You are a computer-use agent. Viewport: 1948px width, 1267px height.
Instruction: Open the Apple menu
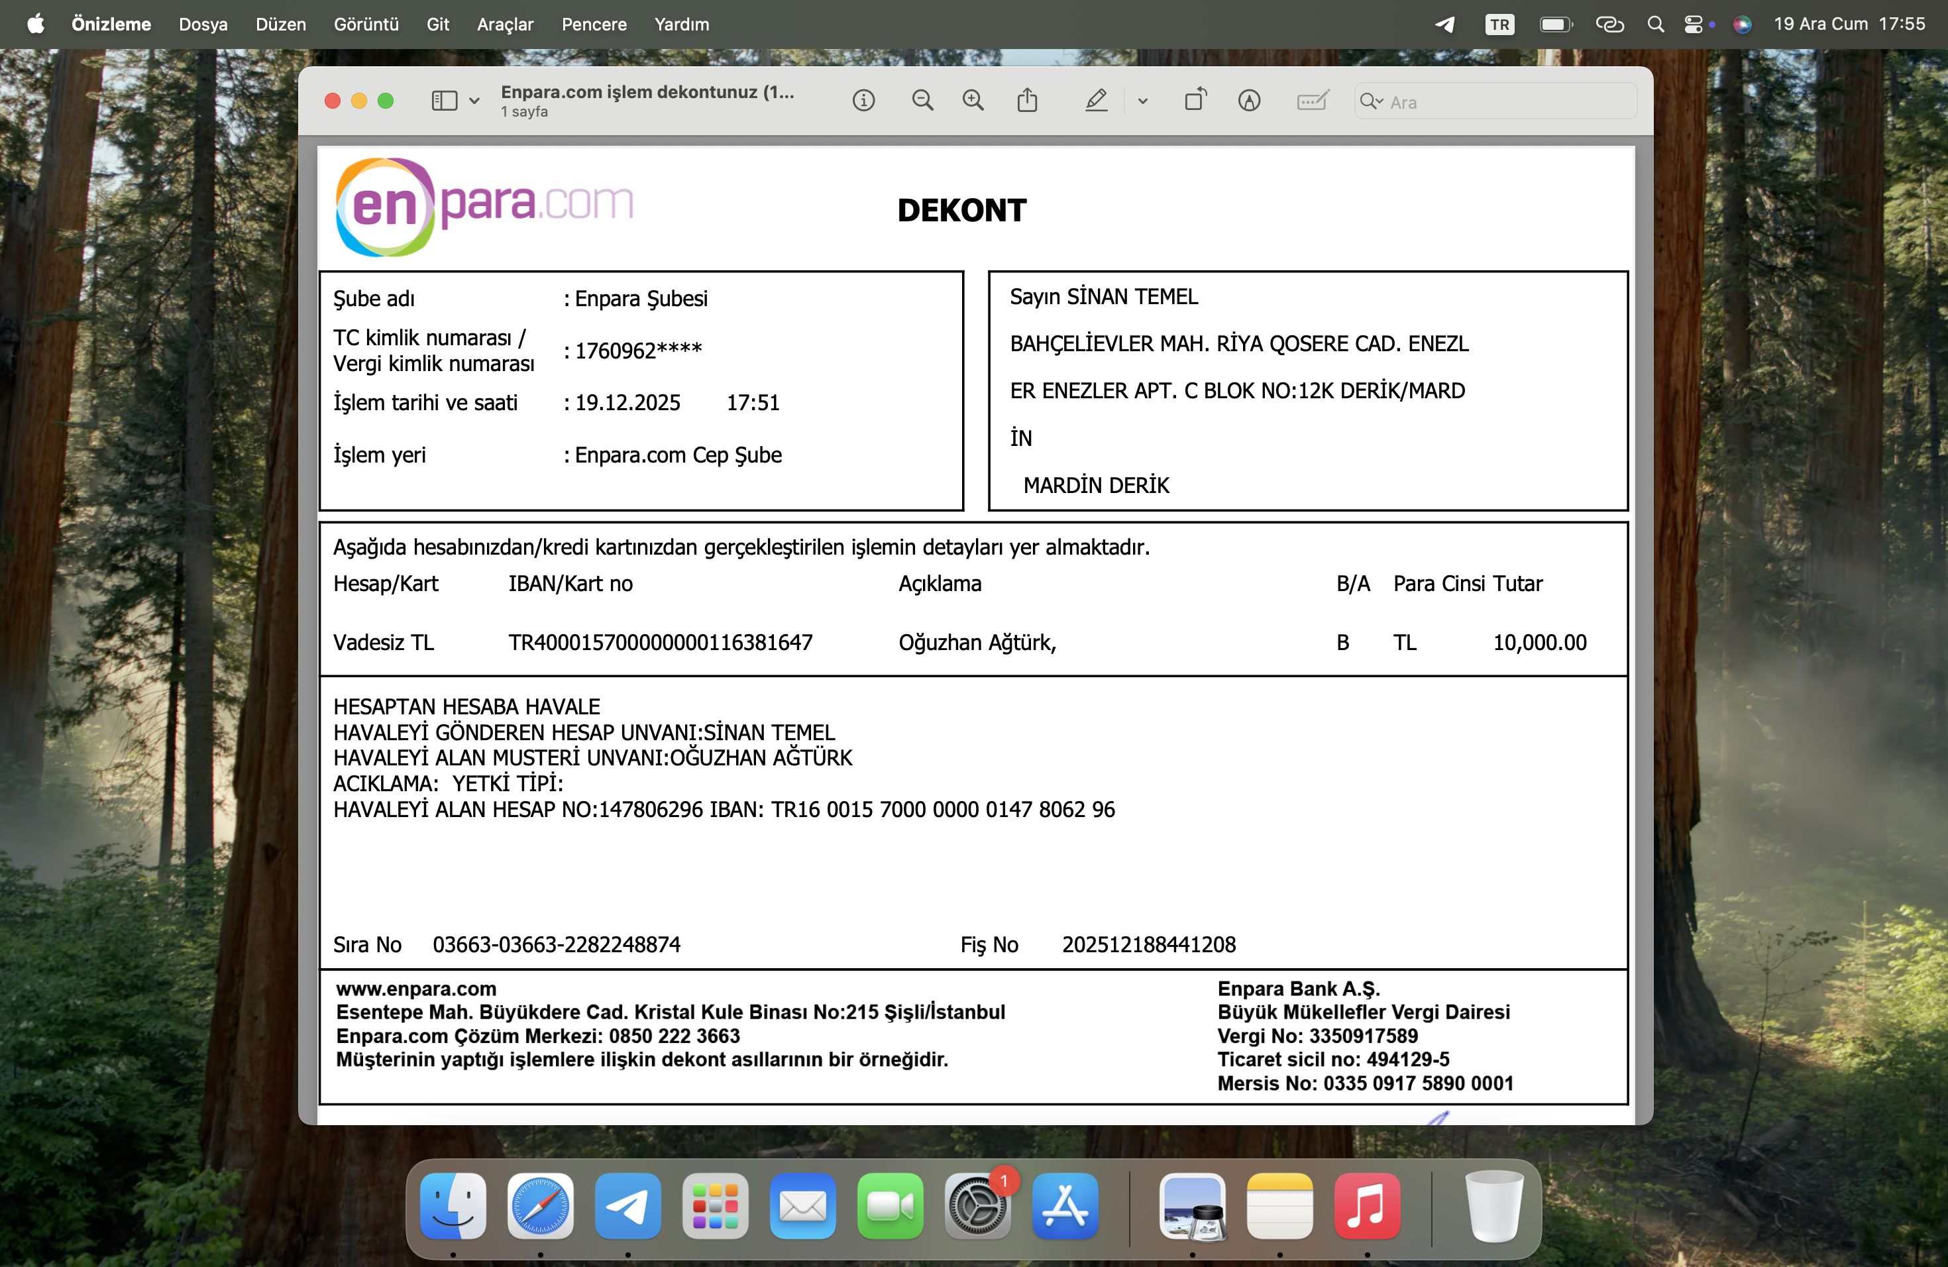[x=36, y=24]
